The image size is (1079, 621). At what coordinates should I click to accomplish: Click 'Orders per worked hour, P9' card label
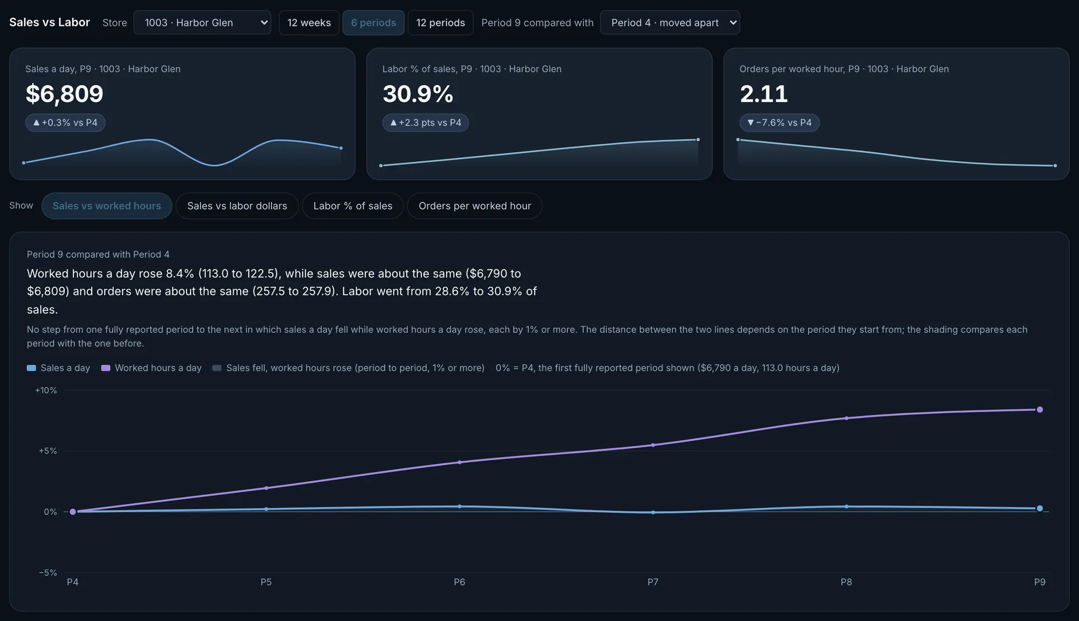tap(844, 69)
